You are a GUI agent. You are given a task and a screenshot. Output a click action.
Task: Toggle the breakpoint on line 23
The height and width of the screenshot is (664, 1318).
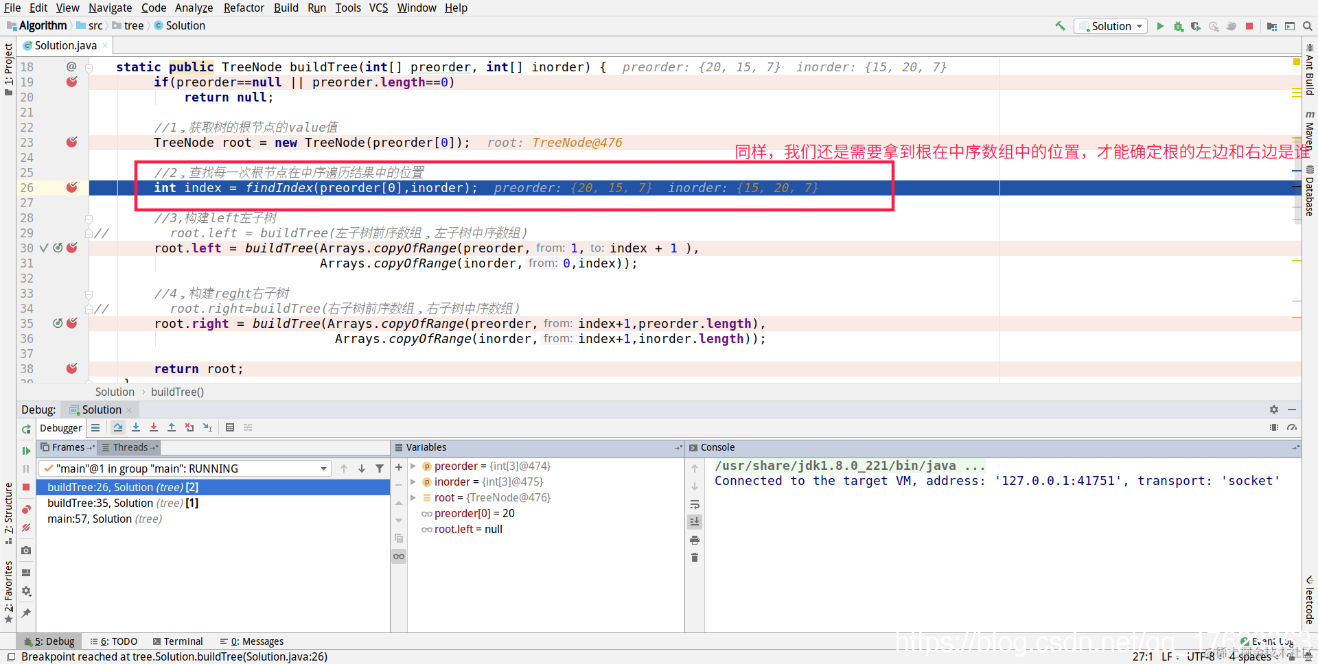(x=71, y=142)
